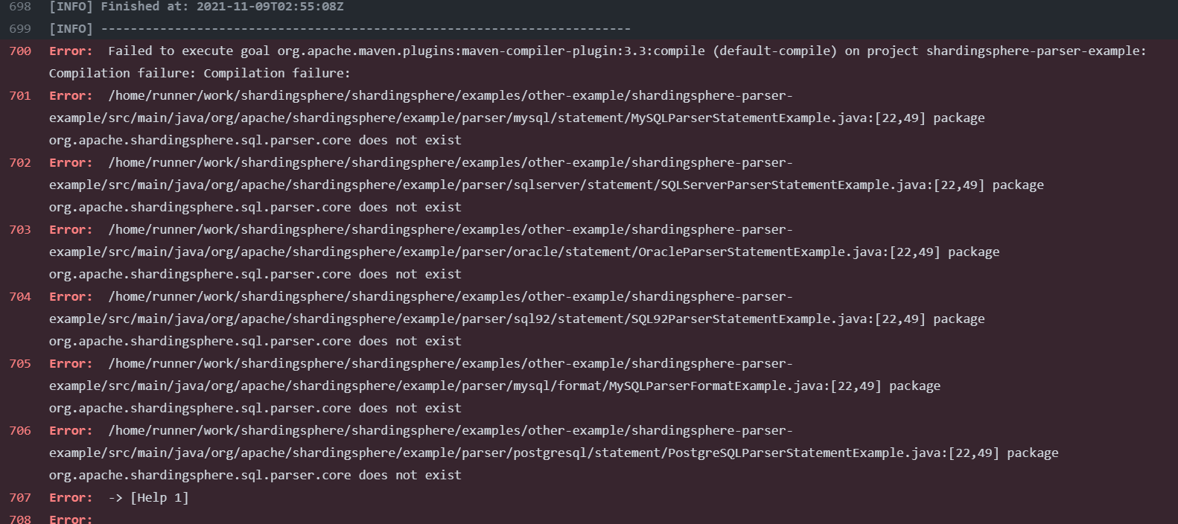The width and height of the screenshot is (1178, 524).
Task: Click line number 708
Action: point(20,519)
